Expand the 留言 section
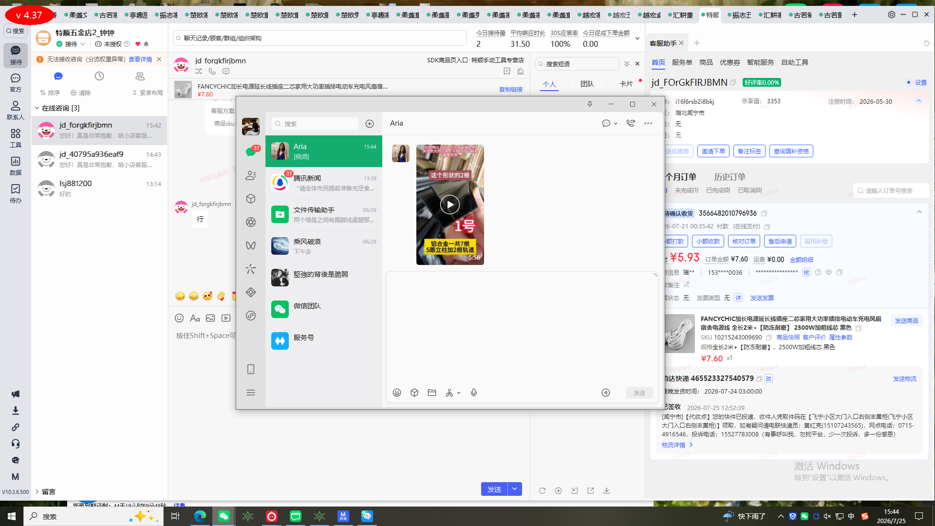The width and height of the screenshot is (935, 526). pyautogui.click(x=37, y=491)
